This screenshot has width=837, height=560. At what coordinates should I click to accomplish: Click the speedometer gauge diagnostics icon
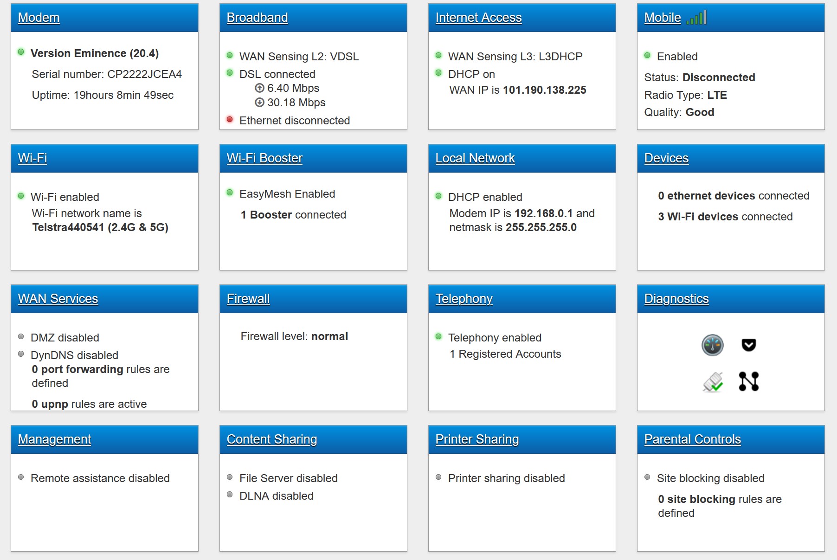tap(712, 345)
